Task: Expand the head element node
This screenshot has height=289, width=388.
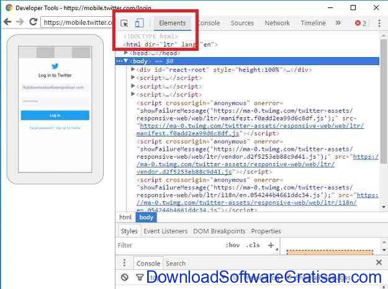Action: point(125,53)
